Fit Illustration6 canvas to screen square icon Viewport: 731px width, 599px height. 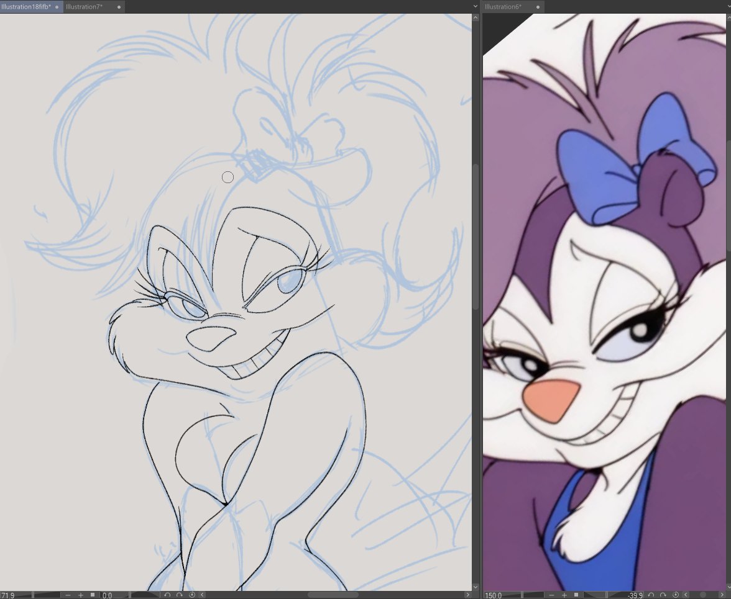(576, 595)
